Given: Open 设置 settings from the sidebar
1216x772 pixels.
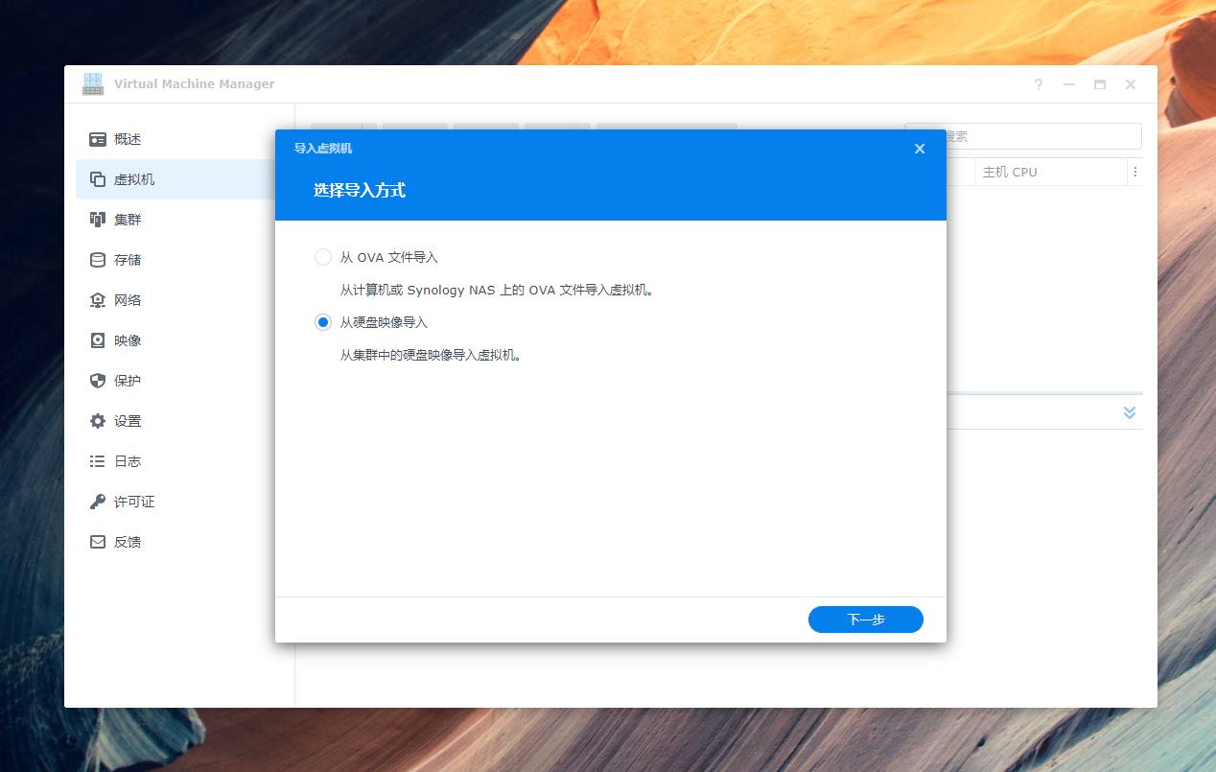Looking at the screenshot, I should pos(129,420).
